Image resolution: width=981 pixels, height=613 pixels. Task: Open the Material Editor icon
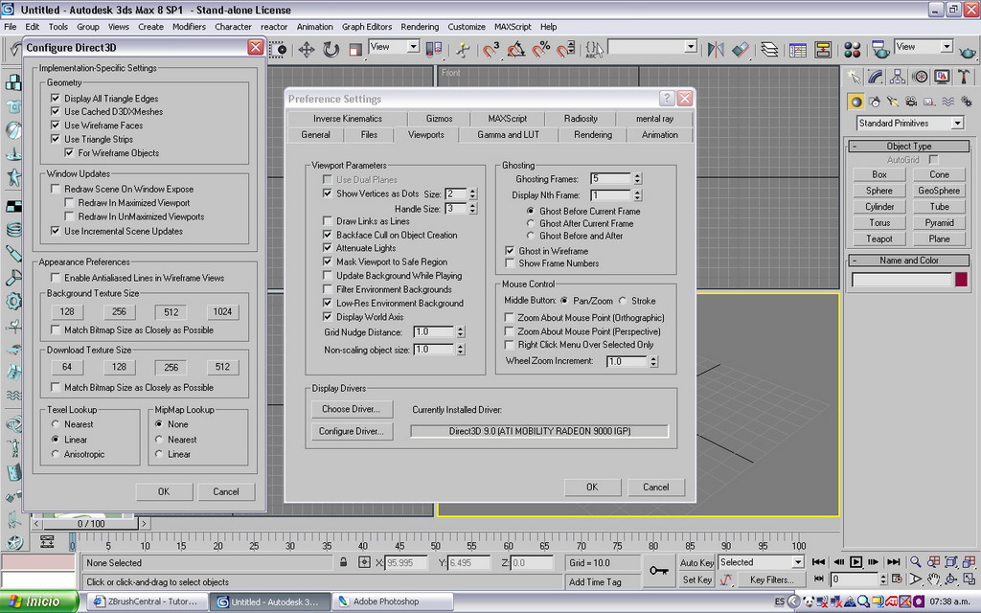(853, 49)
